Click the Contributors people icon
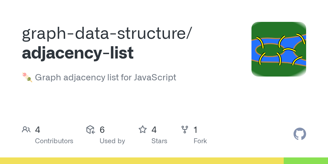328x164 pixels. point(26,130)
